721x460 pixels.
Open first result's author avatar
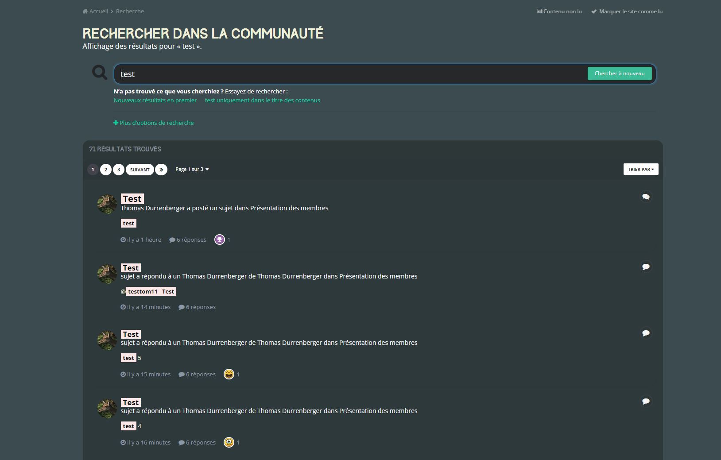click(107, 204)
